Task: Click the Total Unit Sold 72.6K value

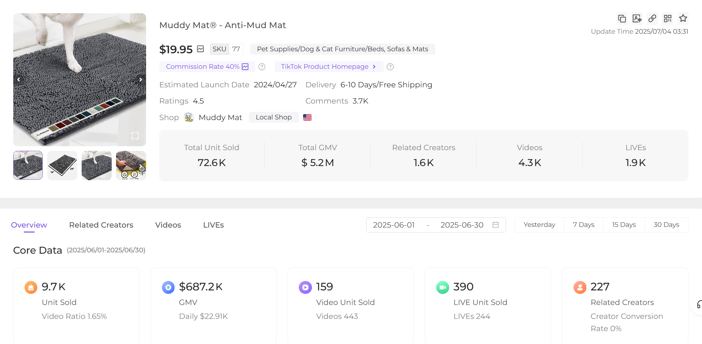Action: [x=212, y=162]
